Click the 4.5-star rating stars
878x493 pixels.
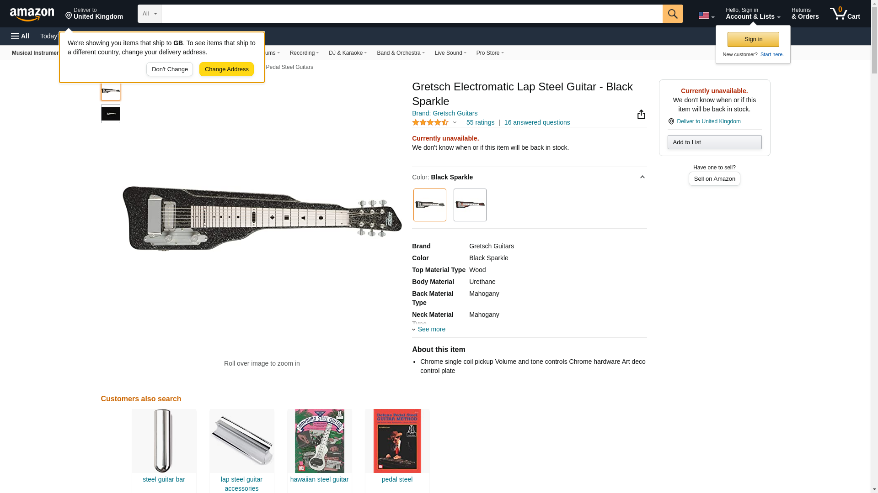point(430,122)
